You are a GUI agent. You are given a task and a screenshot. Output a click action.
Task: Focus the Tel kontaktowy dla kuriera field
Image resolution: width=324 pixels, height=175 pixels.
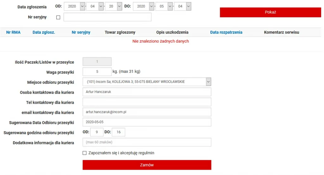(x=147, y=102)
